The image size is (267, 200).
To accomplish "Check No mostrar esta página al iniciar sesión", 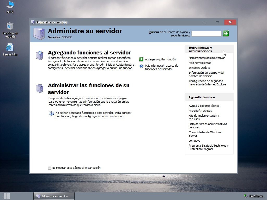I will (50, 168).
